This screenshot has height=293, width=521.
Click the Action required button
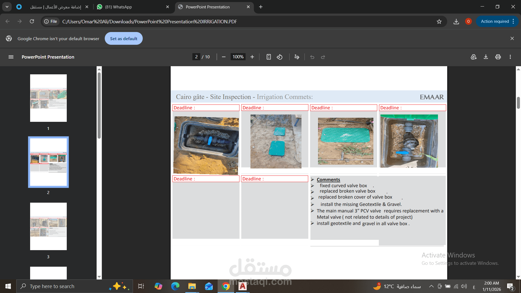(x=495, y=21)
